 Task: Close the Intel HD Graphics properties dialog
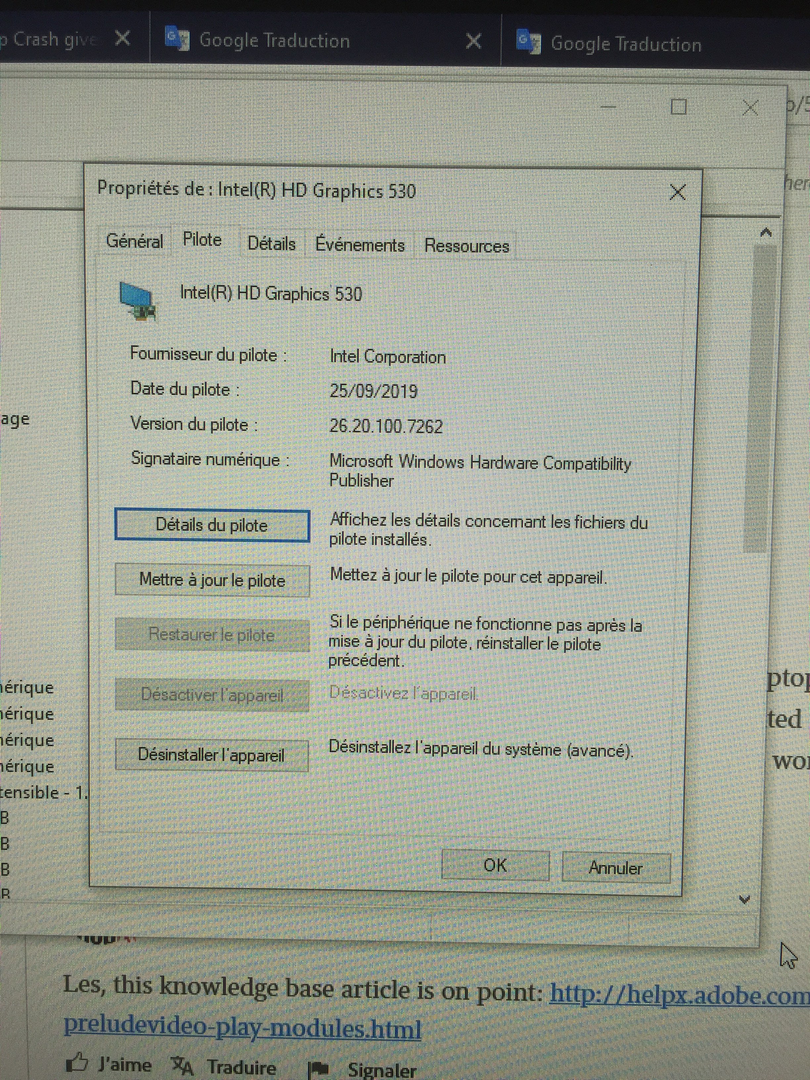click(678, 192)
